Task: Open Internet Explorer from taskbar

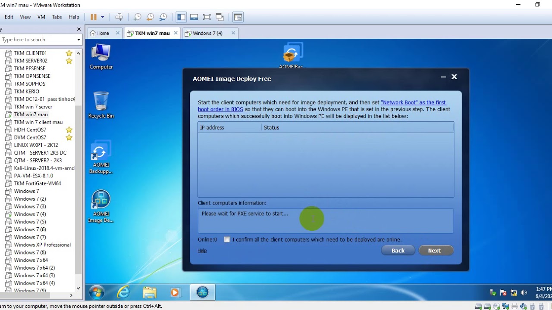Action: pos(124,292)
